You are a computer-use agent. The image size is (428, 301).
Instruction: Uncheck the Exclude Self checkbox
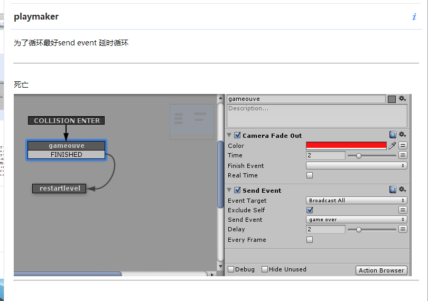point(310,210)
